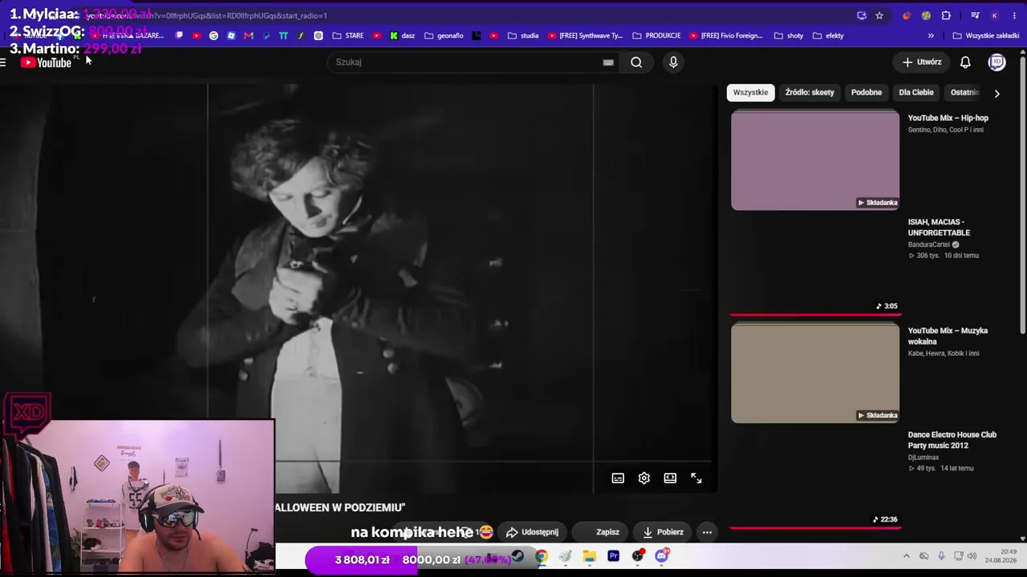Open player settings gear
This screenshot has height=577, width=1027.
(643, 478)
